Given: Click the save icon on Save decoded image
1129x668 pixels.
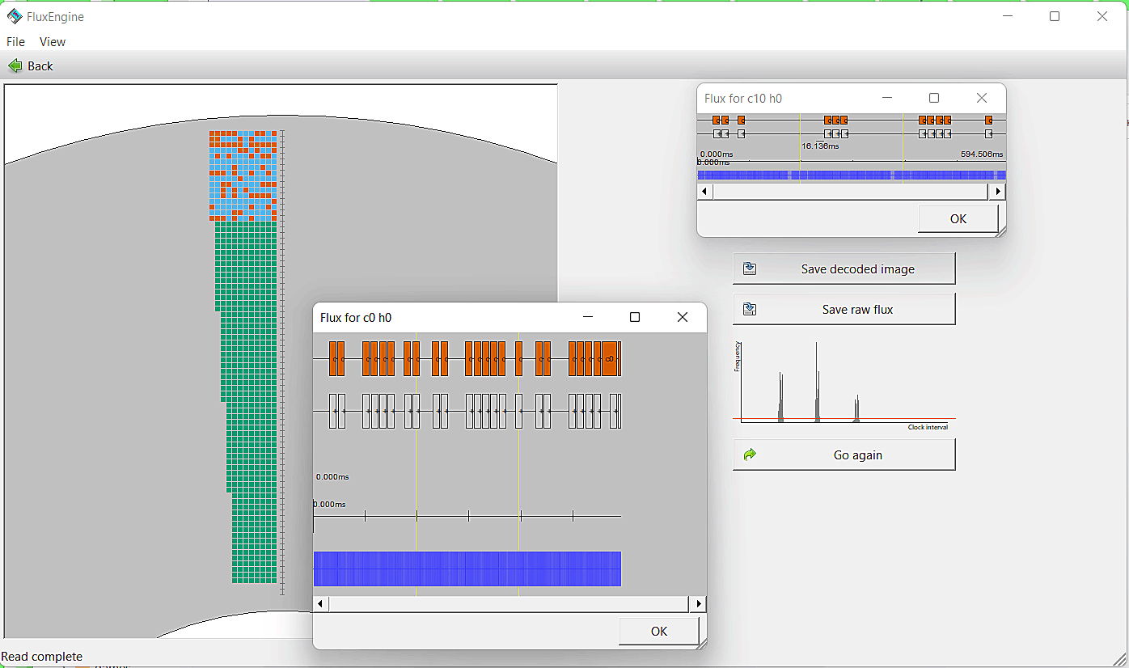Looking at the screenshot, I should point(750,268).
